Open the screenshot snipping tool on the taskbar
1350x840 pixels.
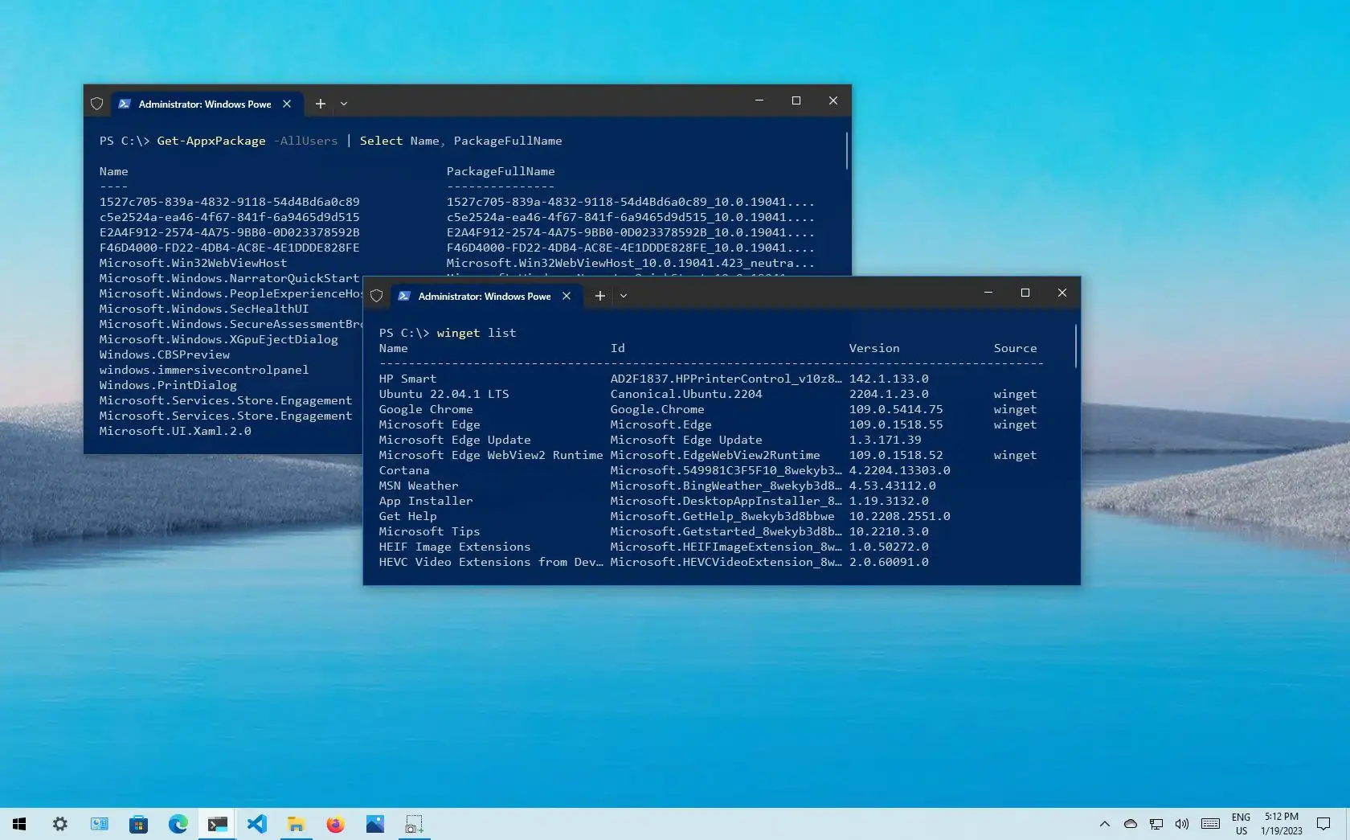pos(414,824)
